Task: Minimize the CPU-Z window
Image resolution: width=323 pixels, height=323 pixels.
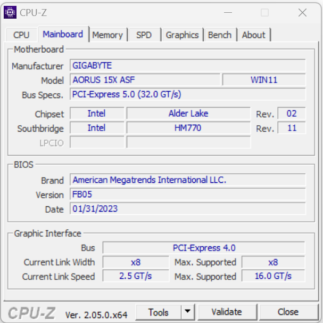Action: pos(228,13)
